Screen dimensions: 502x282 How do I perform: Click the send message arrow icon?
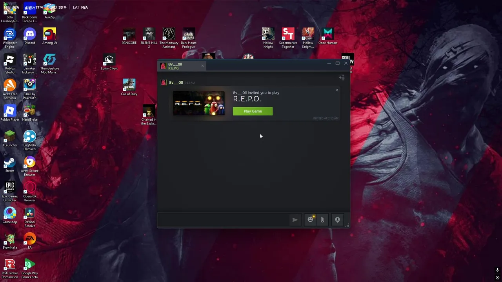pos(295,220)
